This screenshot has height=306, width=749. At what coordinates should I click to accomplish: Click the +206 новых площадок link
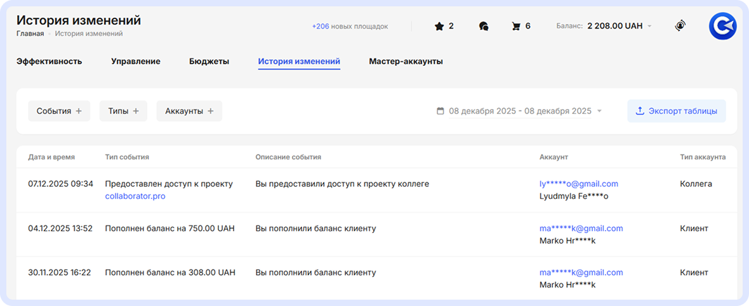point(350,27)
